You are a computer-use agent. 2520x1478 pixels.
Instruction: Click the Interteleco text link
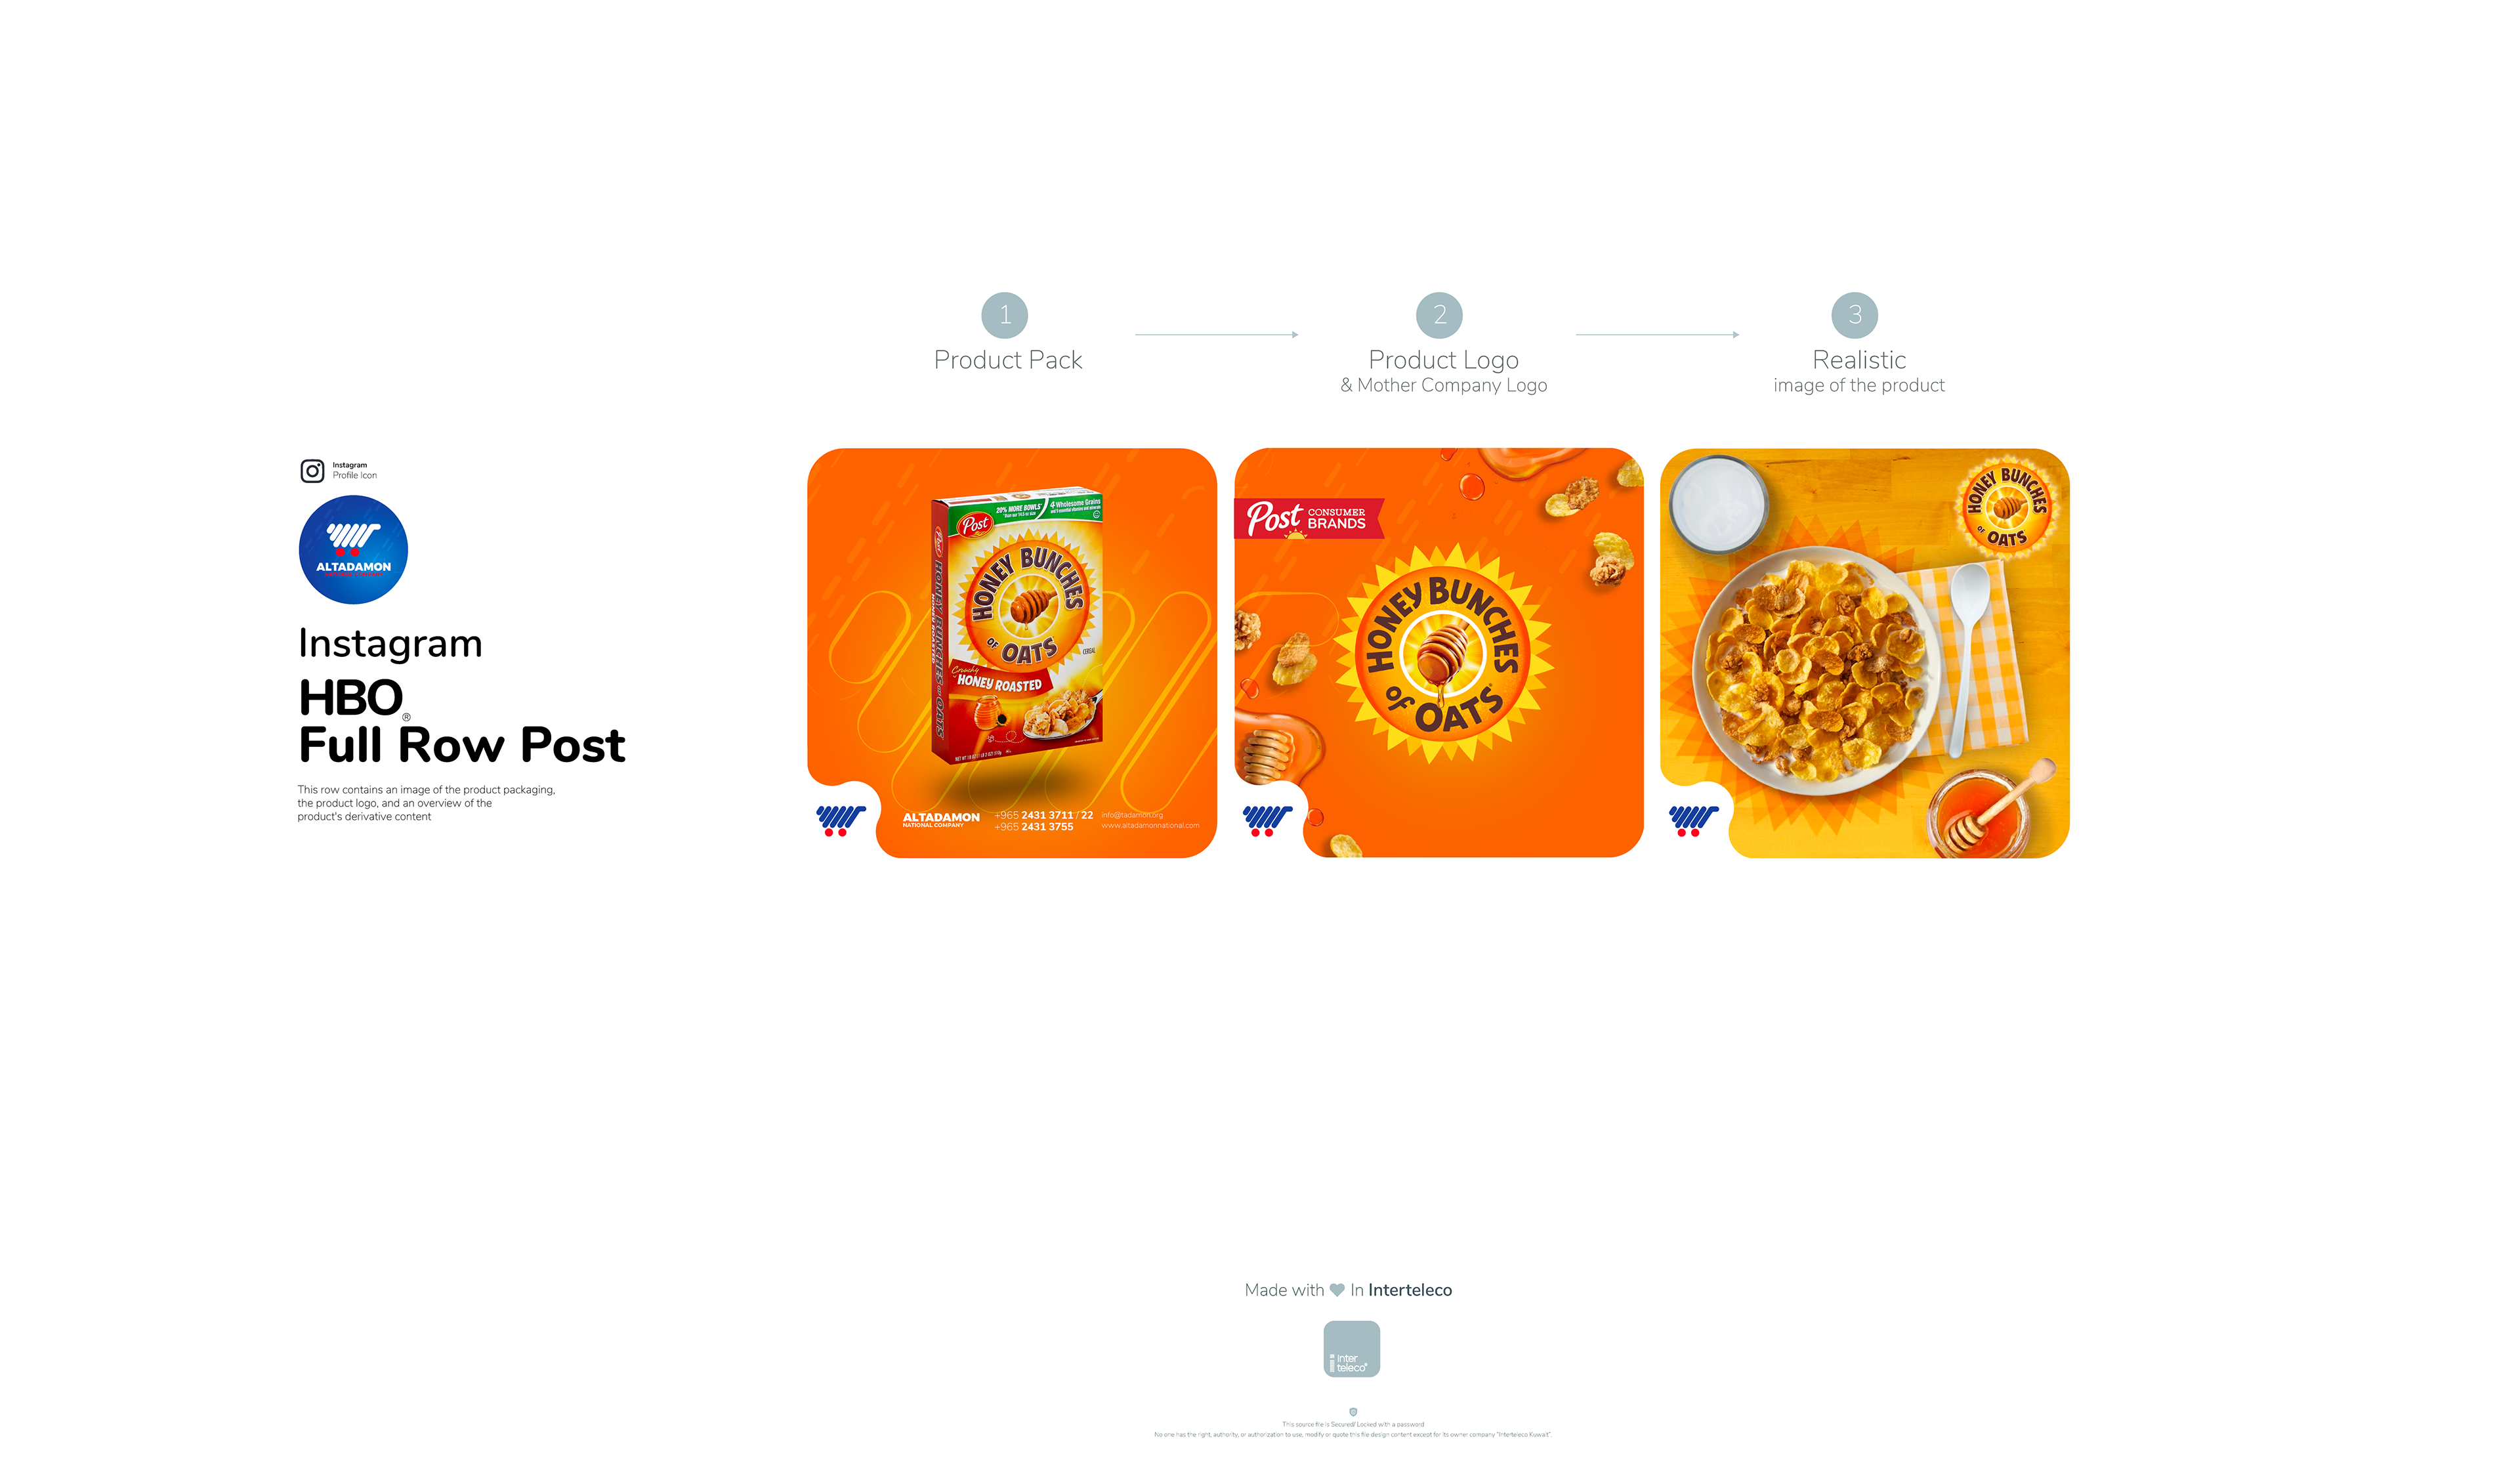1410,1290
